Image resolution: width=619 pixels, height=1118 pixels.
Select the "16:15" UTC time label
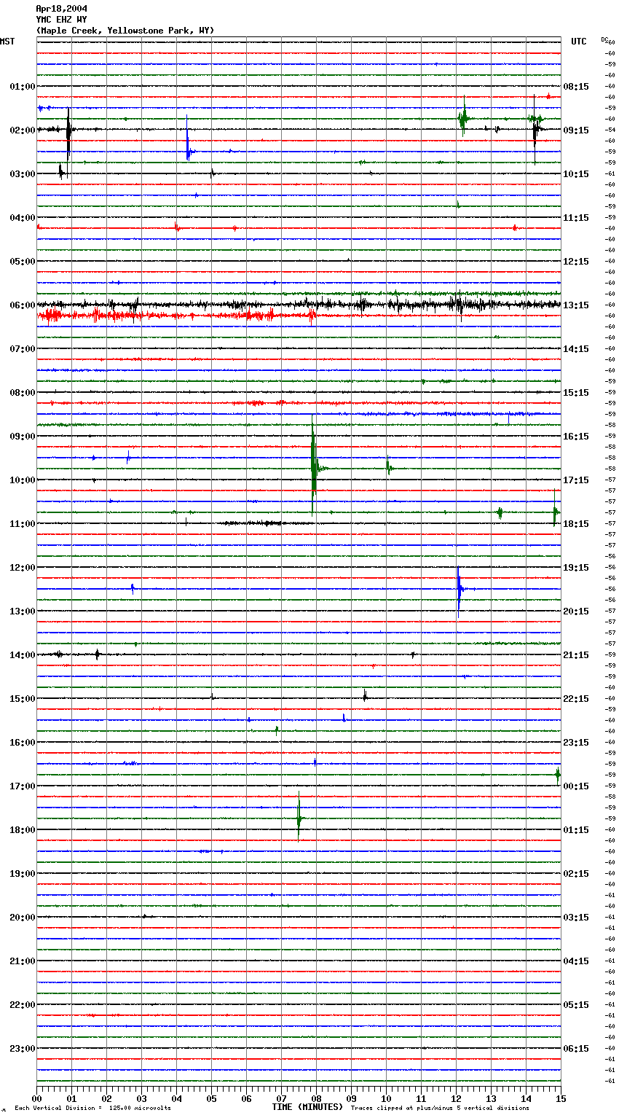[576, 436]
